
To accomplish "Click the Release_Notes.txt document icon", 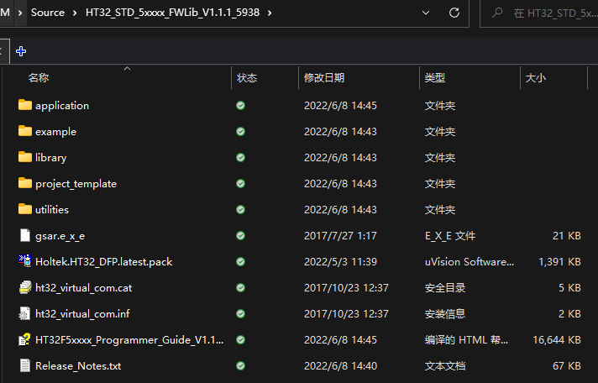I will coord(25,365).
